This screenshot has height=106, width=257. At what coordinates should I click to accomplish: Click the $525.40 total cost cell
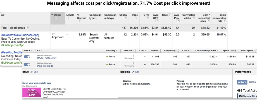click(x=166, y=28)
